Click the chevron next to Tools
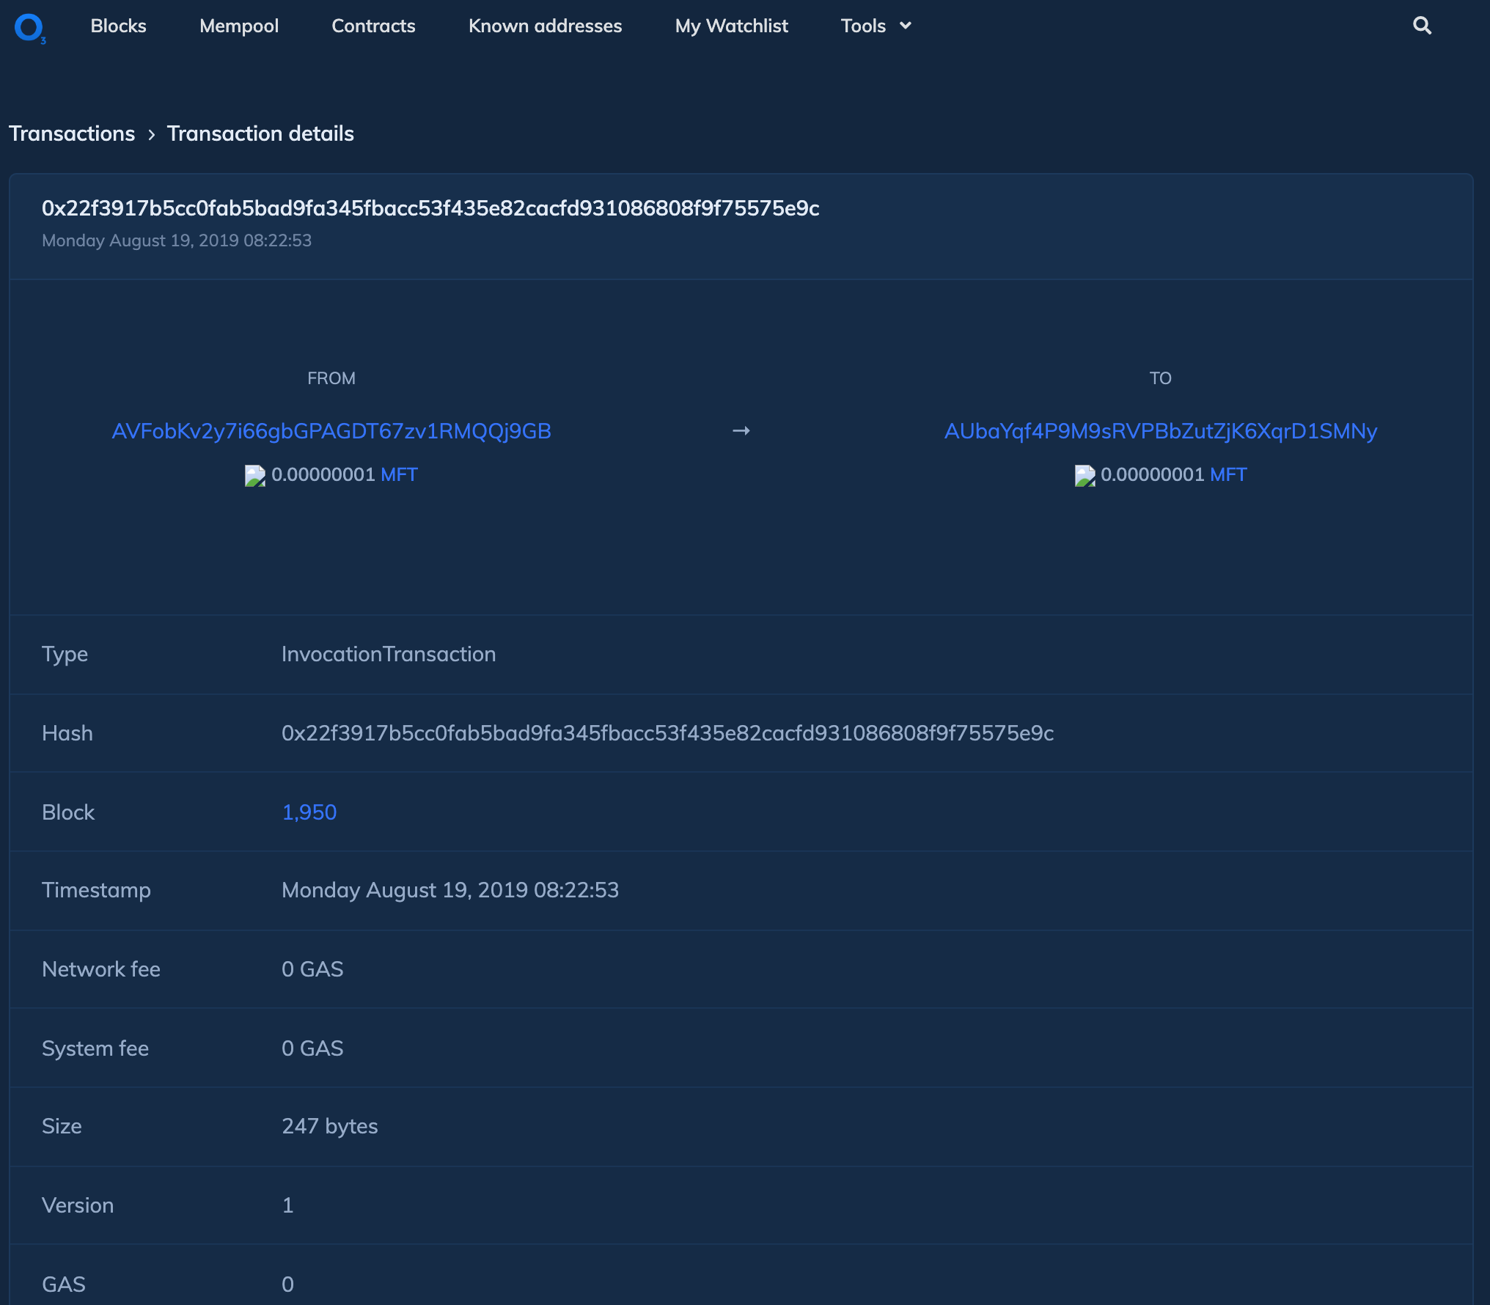This screenshot has height=1305, width=1490. pyautogui.click(x=906, y=26)
